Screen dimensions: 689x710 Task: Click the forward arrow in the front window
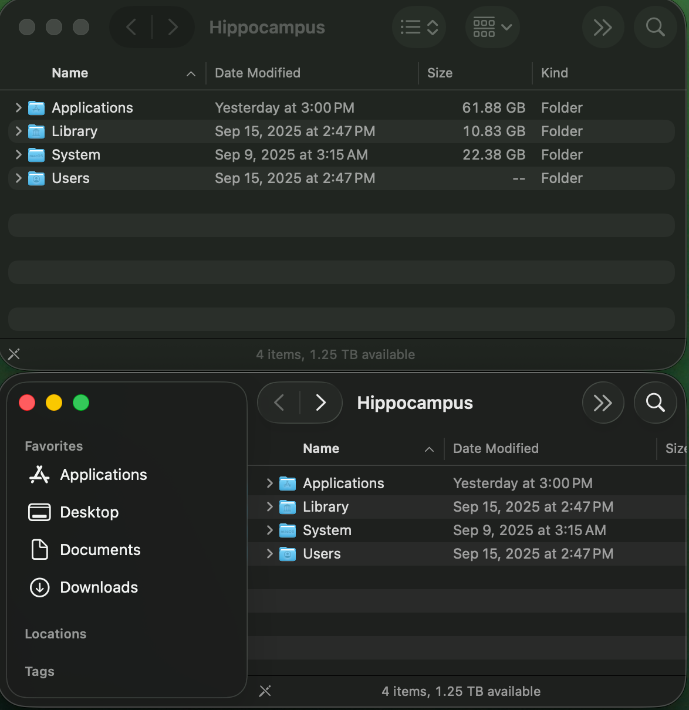[320, 403]
